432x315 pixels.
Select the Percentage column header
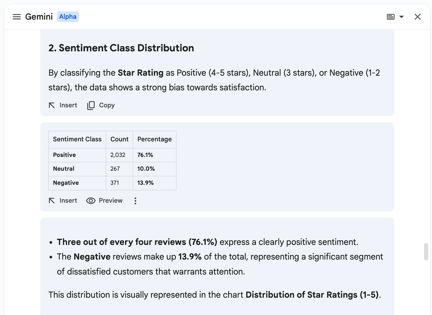pos(154,139)
